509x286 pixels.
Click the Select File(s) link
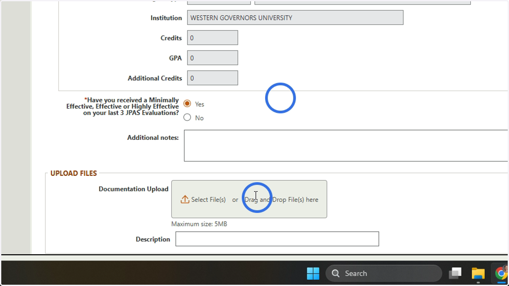[x=208, y=200]
